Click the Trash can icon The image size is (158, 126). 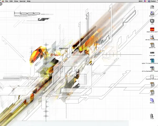pyautogui.click(x=152, y=116)
